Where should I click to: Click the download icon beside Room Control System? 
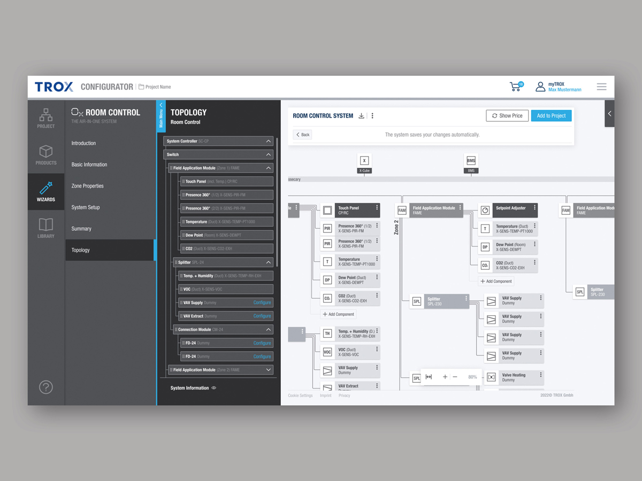[362, 116]
